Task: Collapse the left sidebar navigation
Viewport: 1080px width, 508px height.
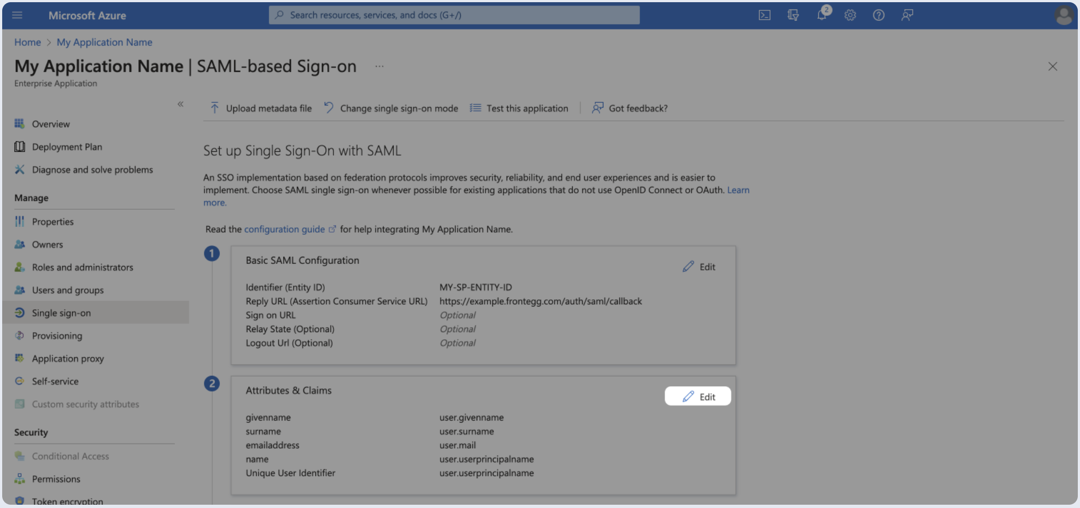Action: pos(180,104)
